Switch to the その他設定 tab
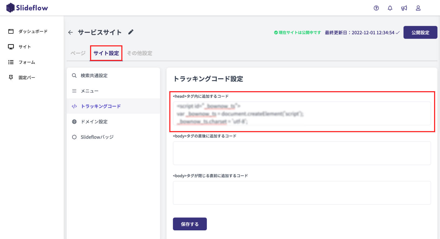The image size is (440, 239). click(x=139, y=53)
